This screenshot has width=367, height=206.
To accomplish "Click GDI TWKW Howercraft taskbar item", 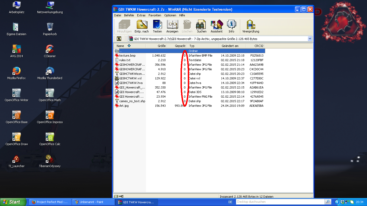I will pyautogui.click(x=136, y=202).
